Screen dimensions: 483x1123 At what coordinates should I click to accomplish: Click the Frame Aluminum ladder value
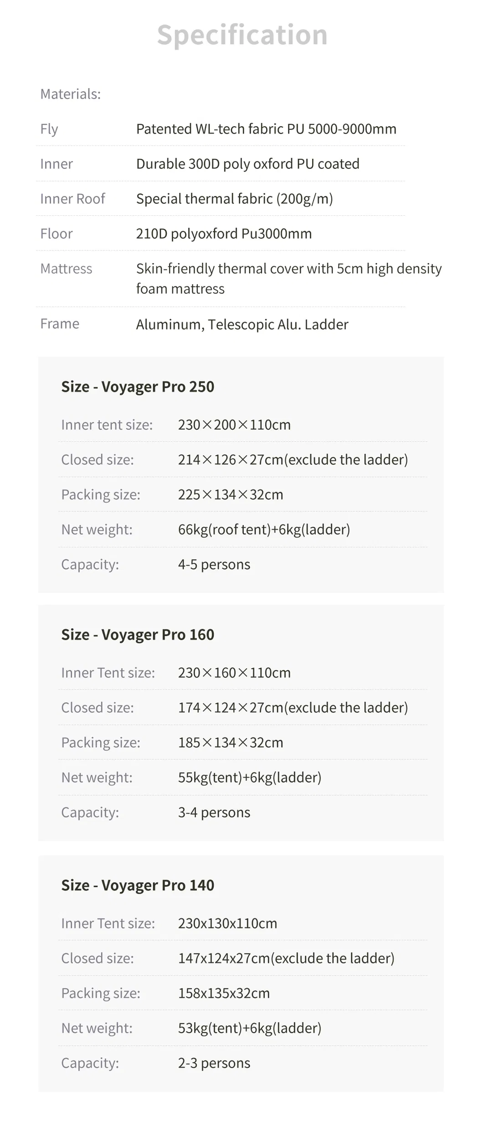pyautogui.click(x=242, y=324)
